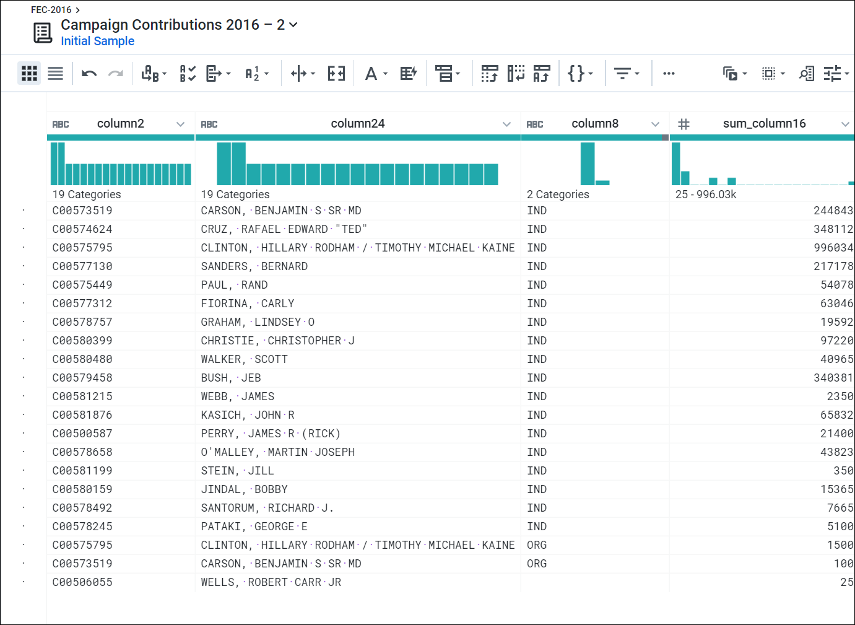Click the dataset document icon beside title
The height and width of the screenshot is (625, 855).
pos(43,33)
